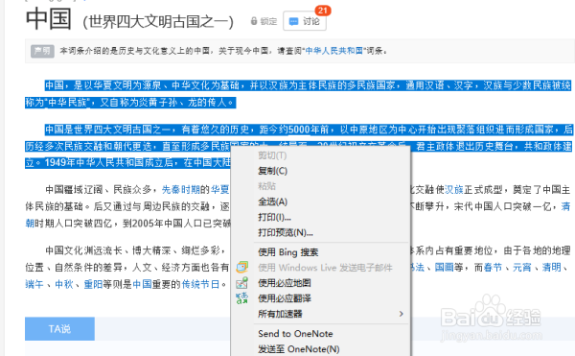The image size is (575, 356).
Task: Open the 国画 link
Action: (x=444, y=267)
